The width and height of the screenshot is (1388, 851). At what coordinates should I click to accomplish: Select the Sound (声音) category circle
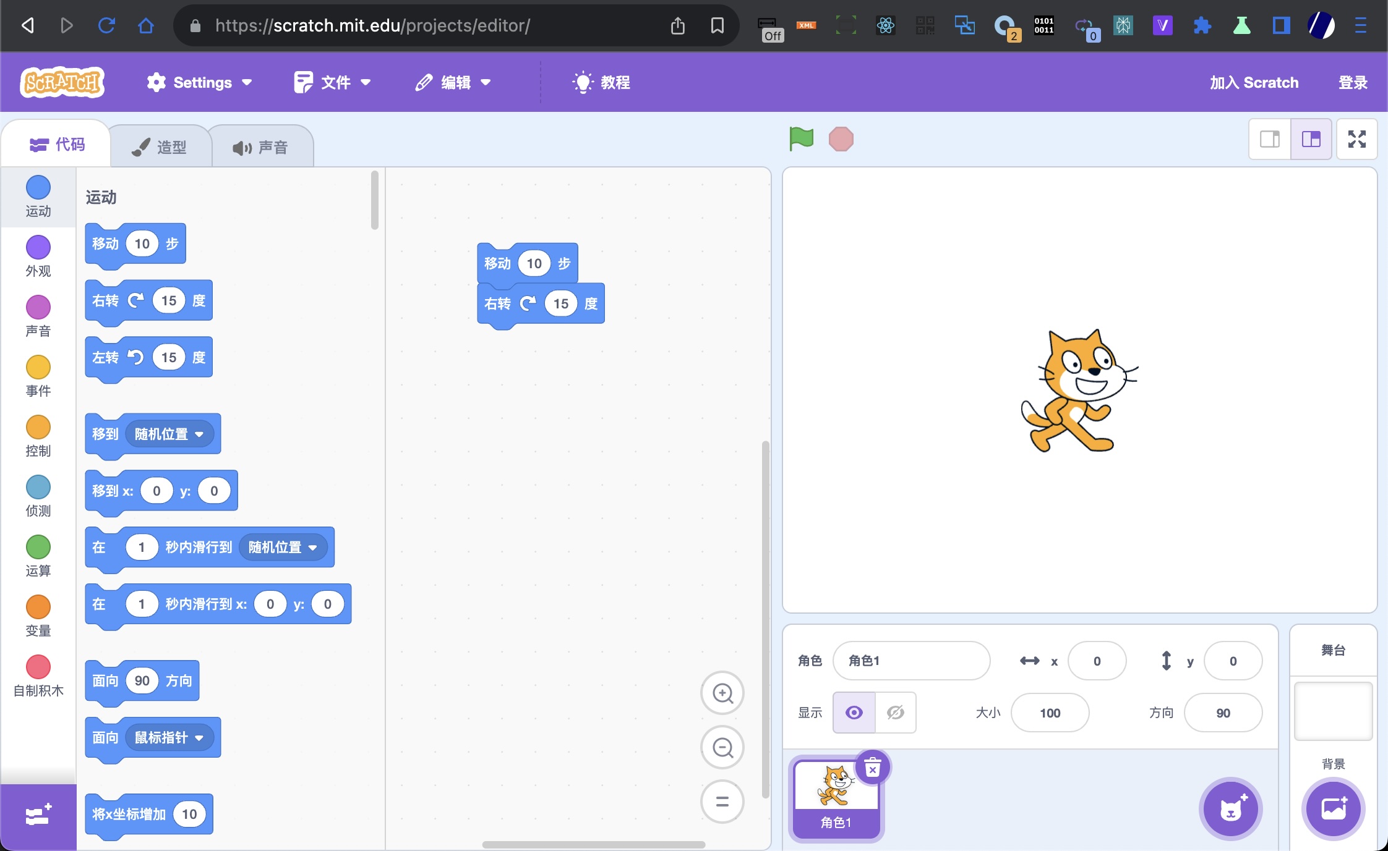click(38, 307)
